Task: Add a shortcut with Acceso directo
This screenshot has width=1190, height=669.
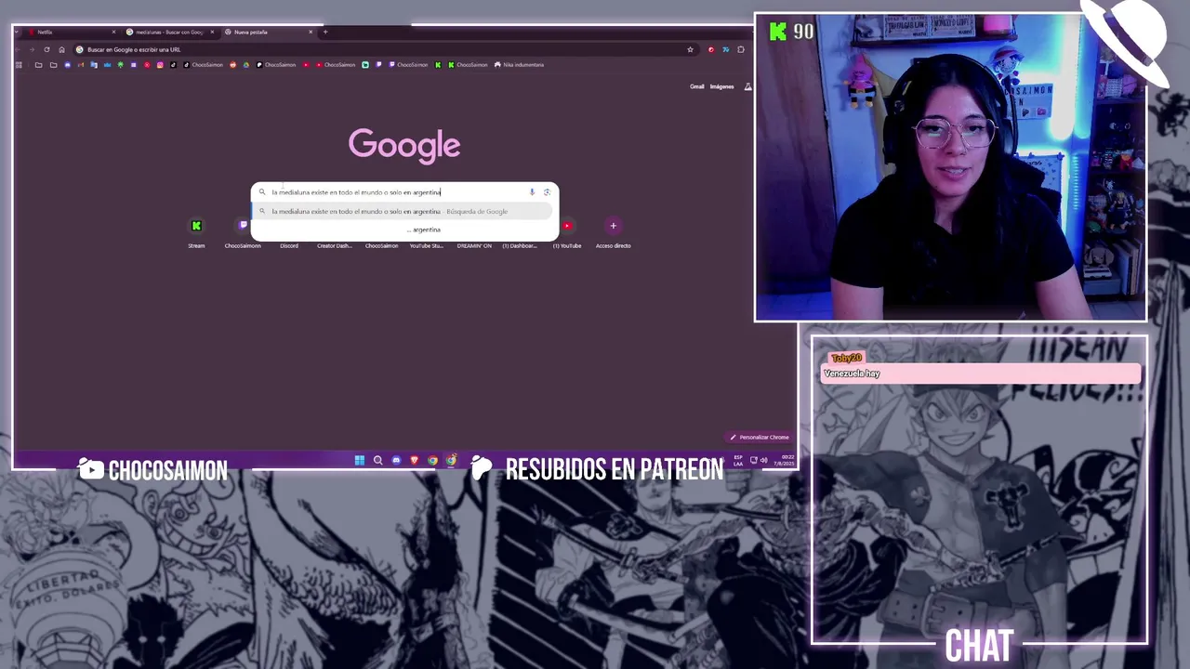Action: click(x=613, y=231)
